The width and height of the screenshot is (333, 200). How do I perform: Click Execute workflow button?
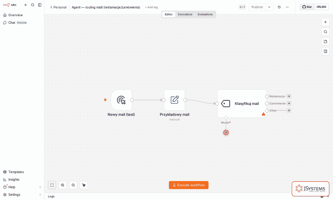(x=188, y=185)
